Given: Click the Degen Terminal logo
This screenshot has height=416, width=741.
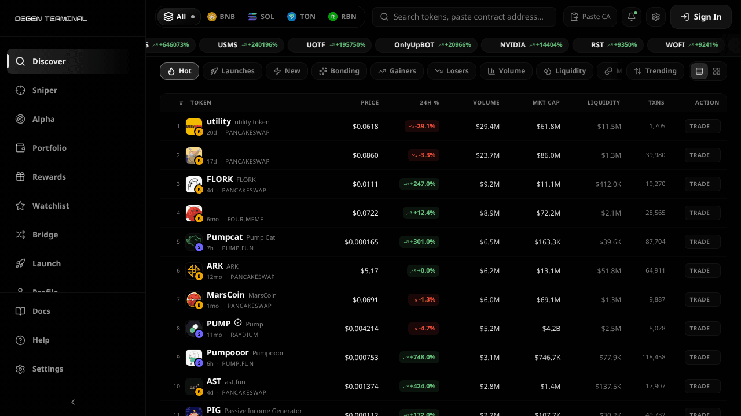Looking at the screenshot, I should [51, 18].
